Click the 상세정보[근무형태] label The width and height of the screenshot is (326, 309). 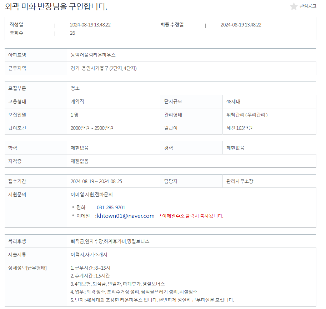(27, 268)
